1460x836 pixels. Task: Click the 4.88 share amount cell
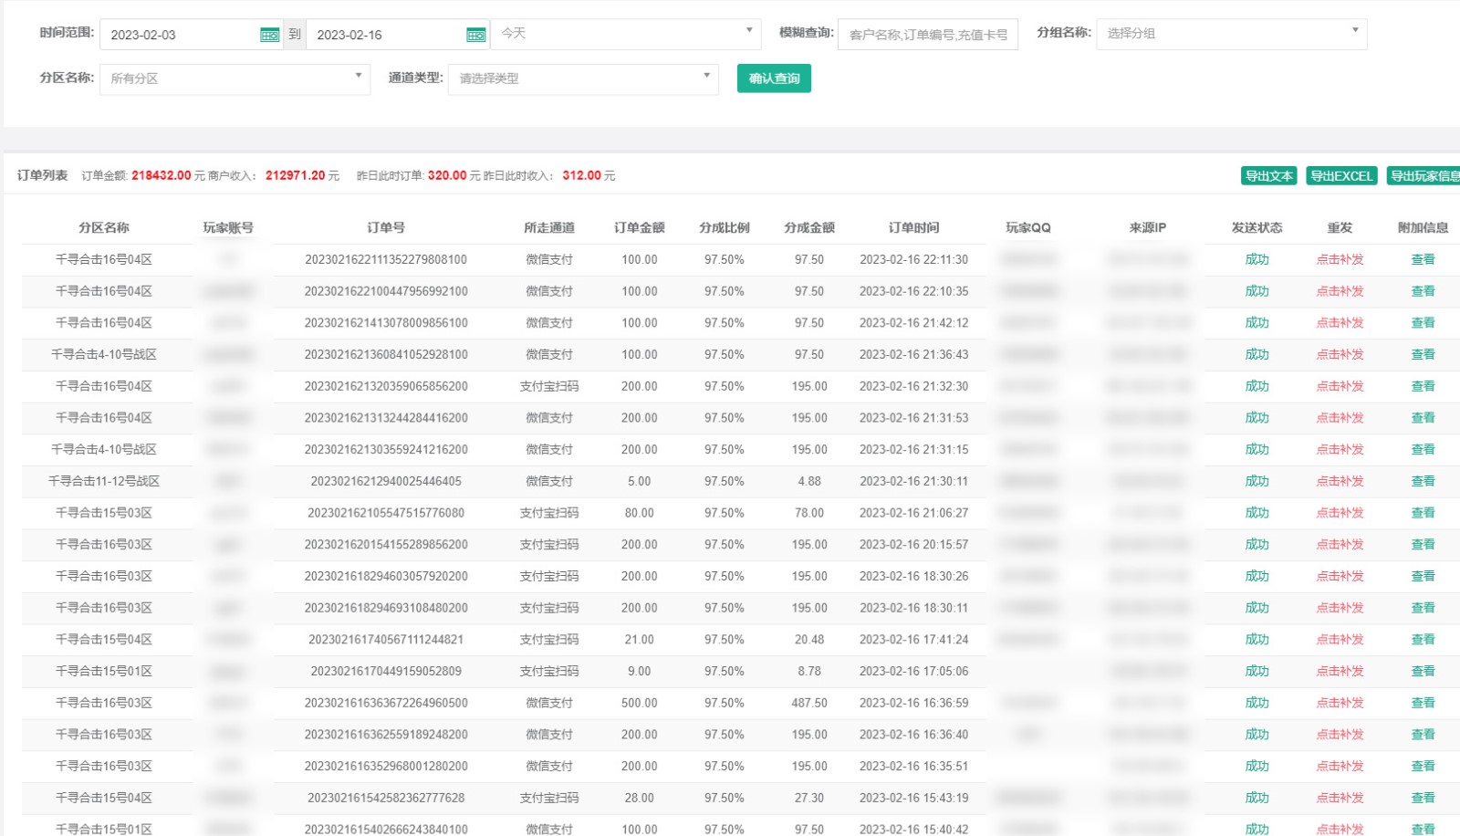click(809, 482)
